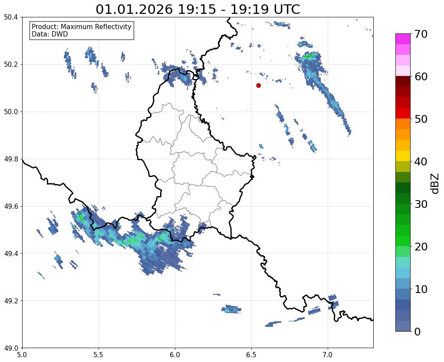Click the red station marker dot

[258, 86]
